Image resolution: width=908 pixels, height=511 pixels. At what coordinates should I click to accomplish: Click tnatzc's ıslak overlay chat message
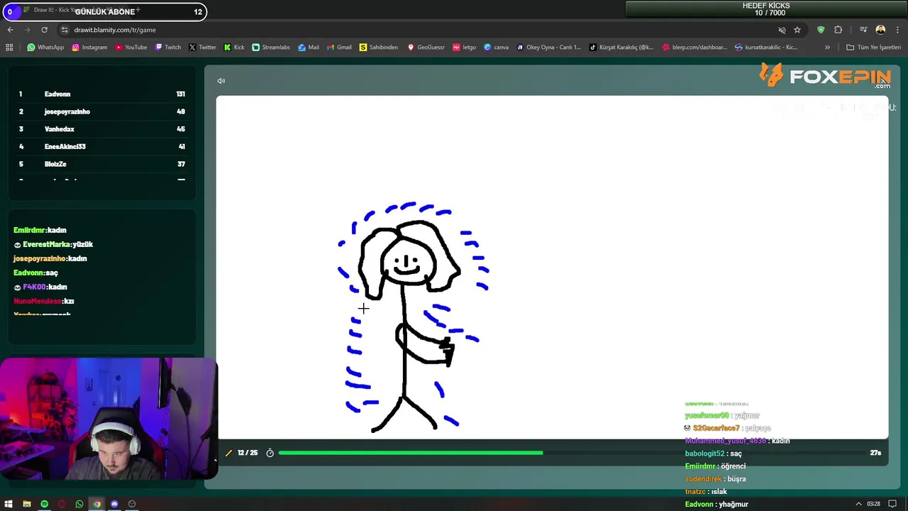[706, 492]
